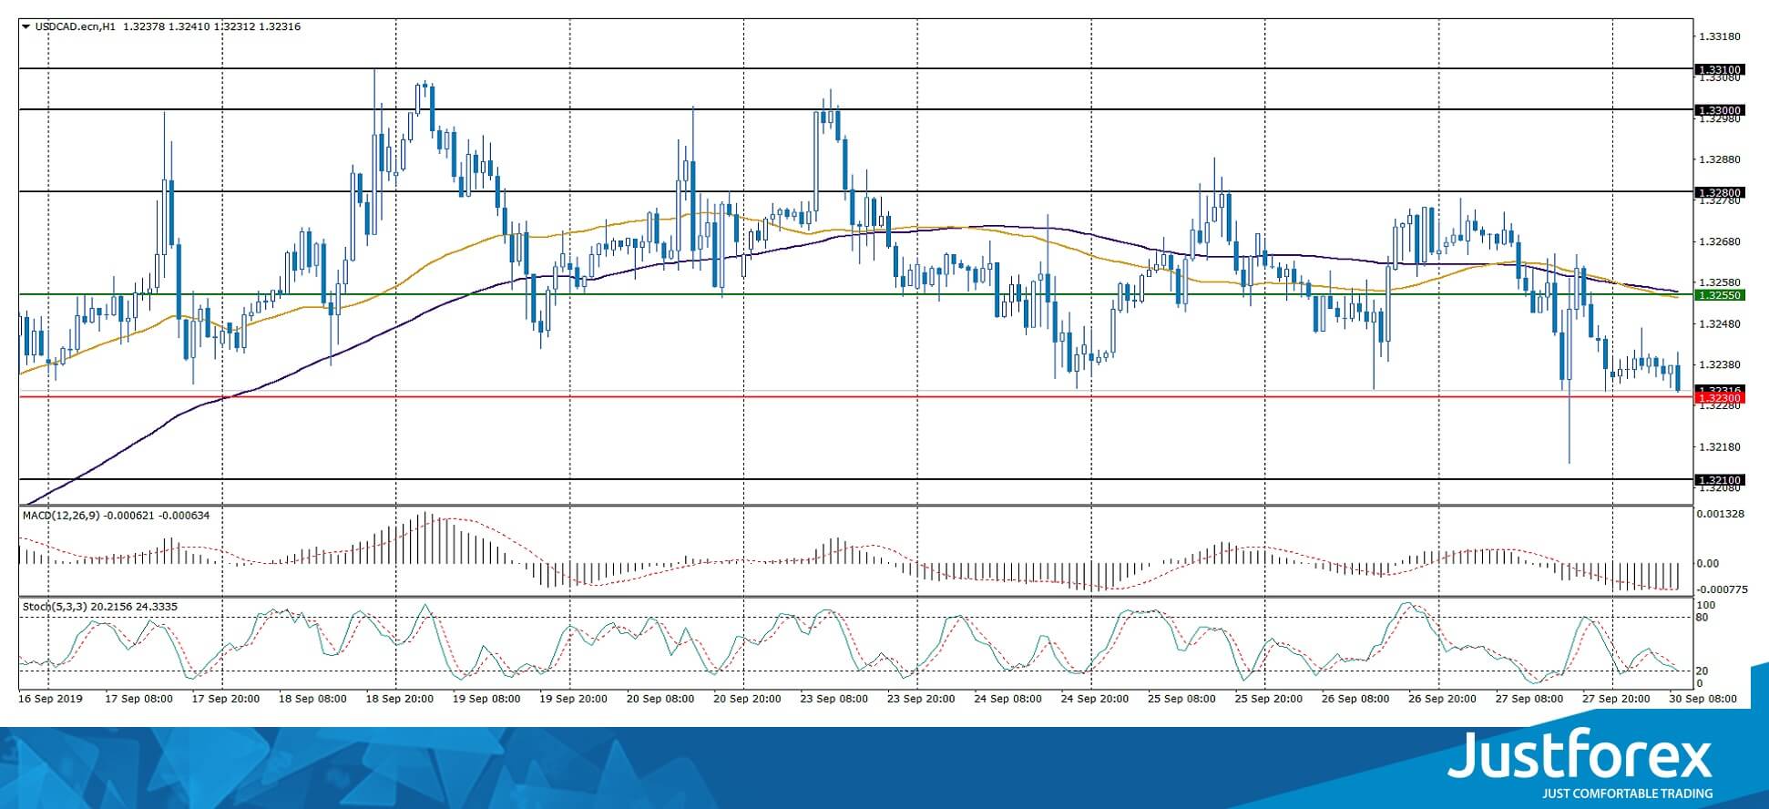Click the '18 Sep 20:00' time label

[x=400, y=699]
